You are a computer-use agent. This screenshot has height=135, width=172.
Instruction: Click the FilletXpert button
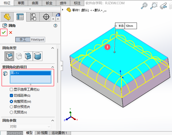(38, 39)
